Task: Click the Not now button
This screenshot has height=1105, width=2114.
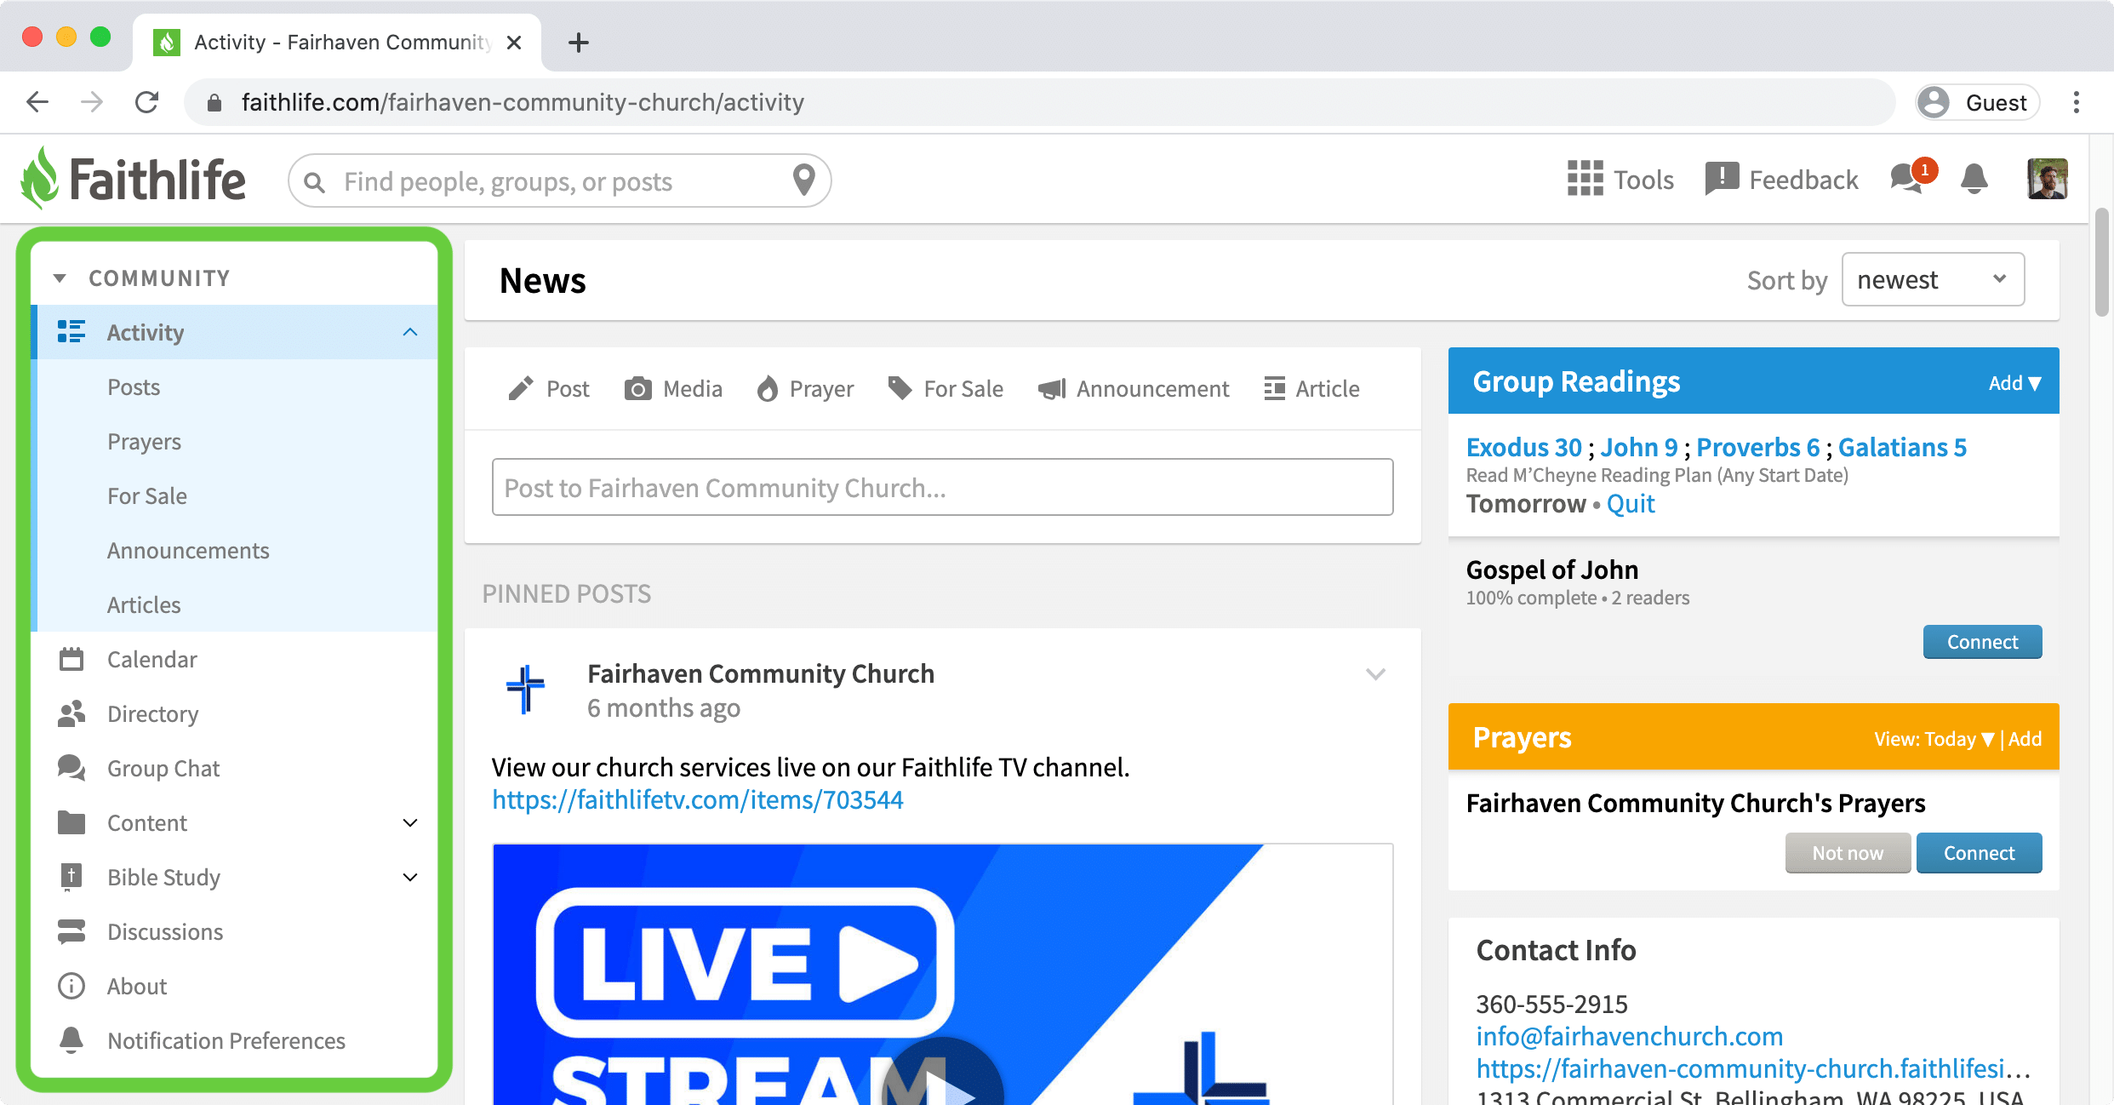Action: 1847,853
